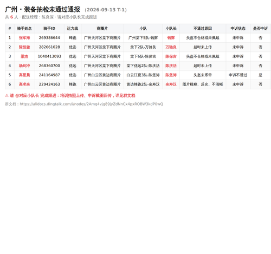Click rider ID 229424163
This screenshot has width=271, height=254.
[49, 84]
